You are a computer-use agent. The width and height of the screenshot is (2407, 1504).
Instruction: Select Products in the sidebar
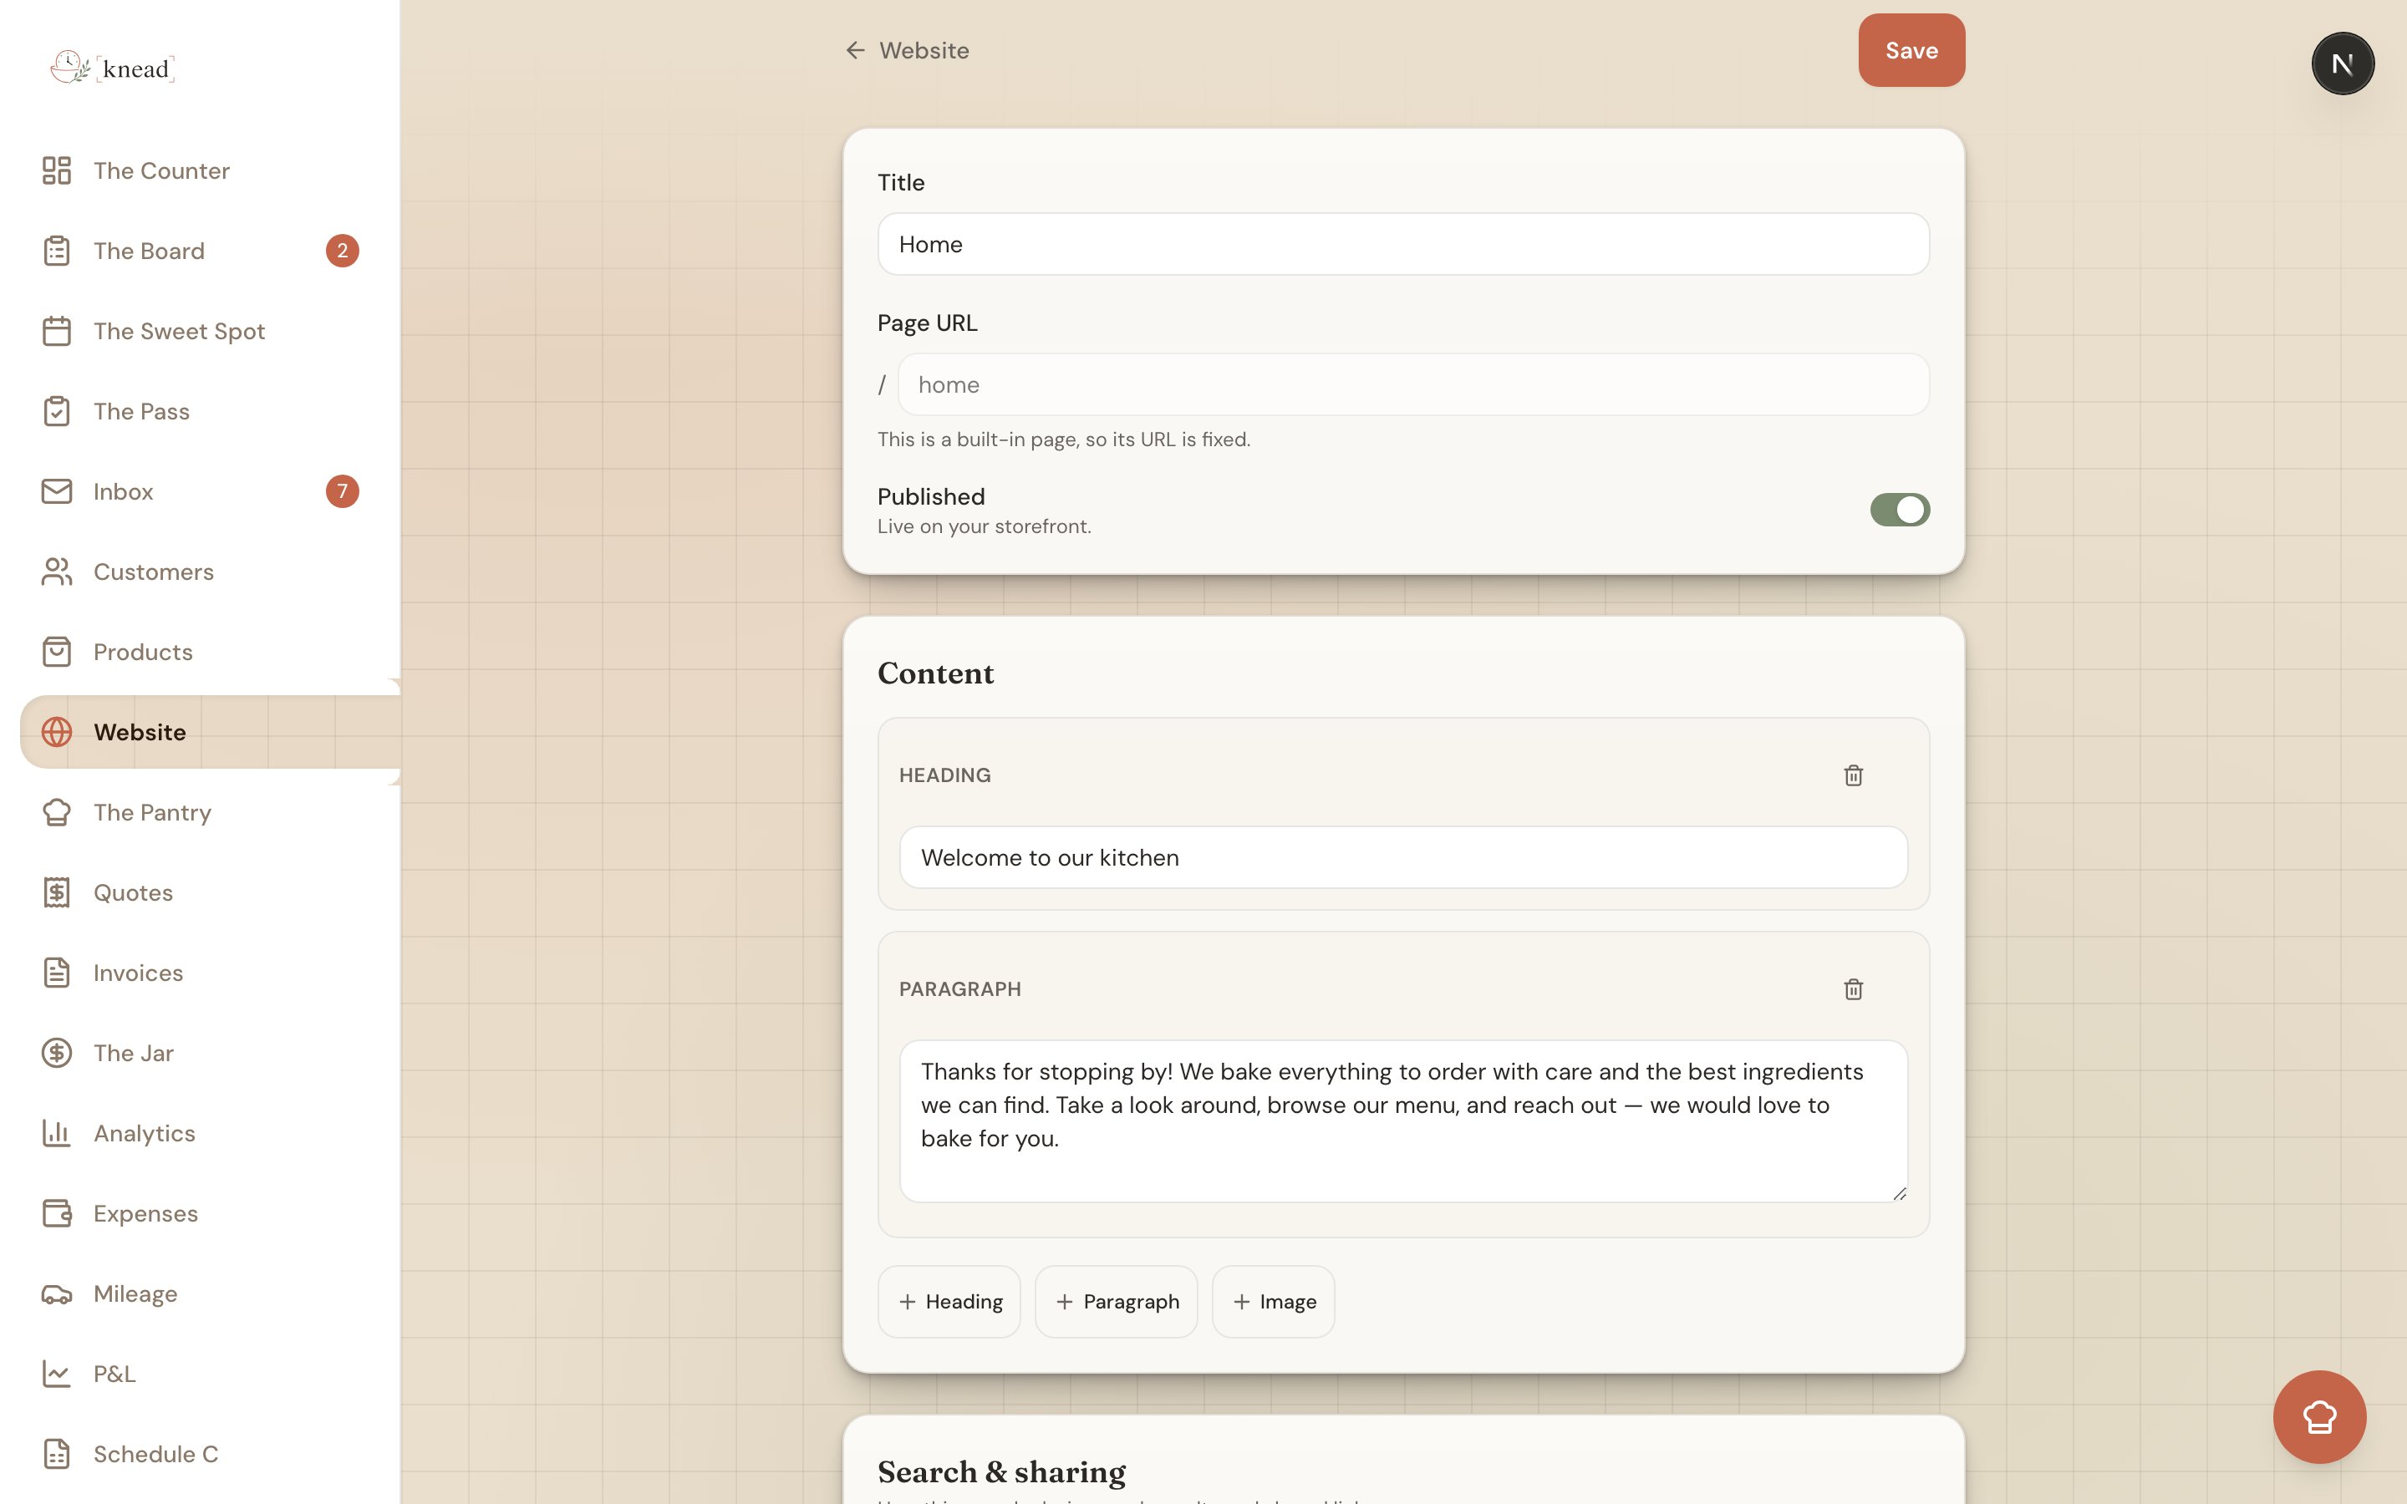pos(199,652)
